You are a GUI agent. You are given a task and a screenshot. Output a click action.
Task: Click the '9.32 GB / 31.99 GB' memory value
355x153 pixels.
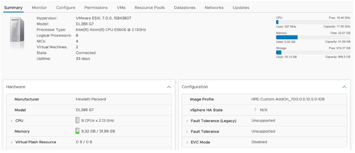pyautogui.click(x=98, y=131)
